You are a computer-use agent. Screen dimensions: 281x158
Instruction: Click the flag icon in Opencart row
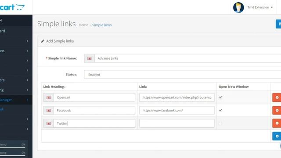(x=49, y=97)
